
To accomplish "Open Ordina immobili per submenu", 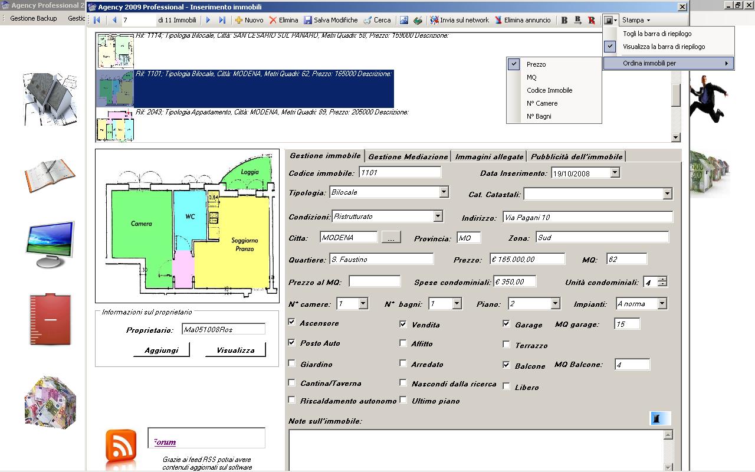I will click(x=668, y=63).
